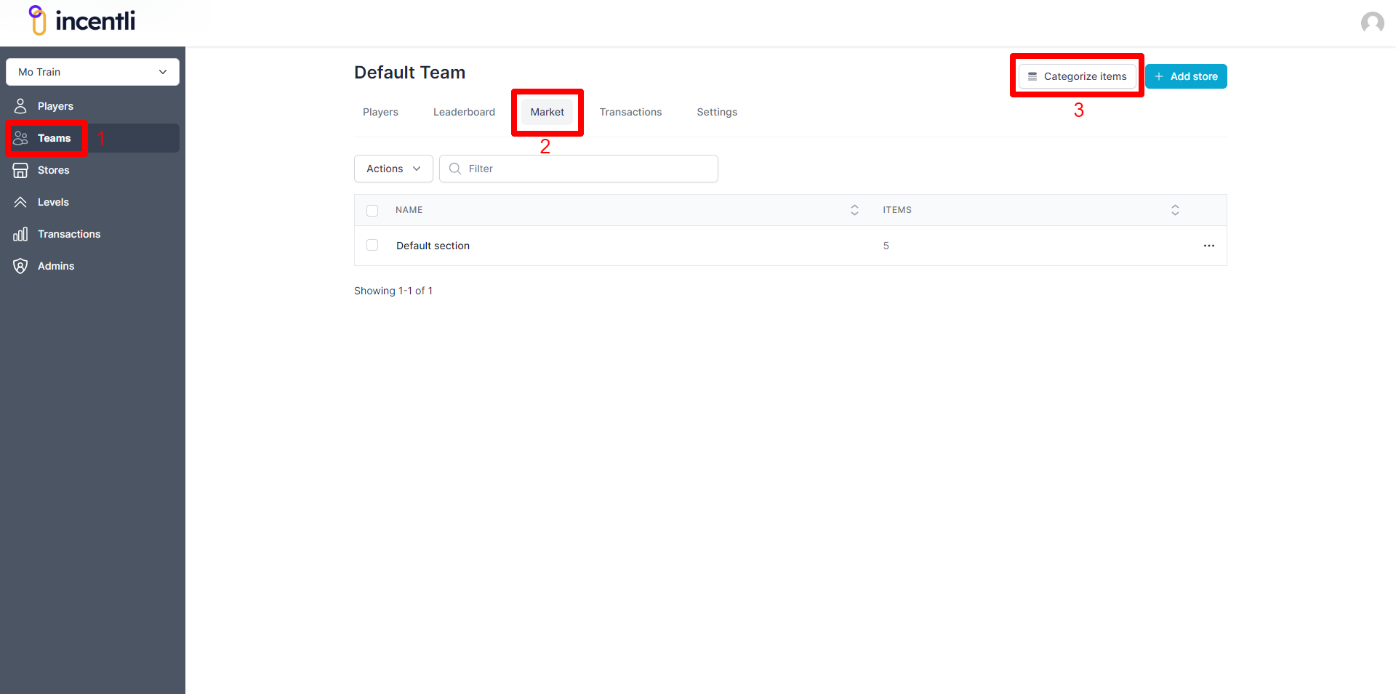The width and height of the screenshot is (1396, 694).
Task: Click the Admins shield icon in sidebar
Action: [20, 266]
